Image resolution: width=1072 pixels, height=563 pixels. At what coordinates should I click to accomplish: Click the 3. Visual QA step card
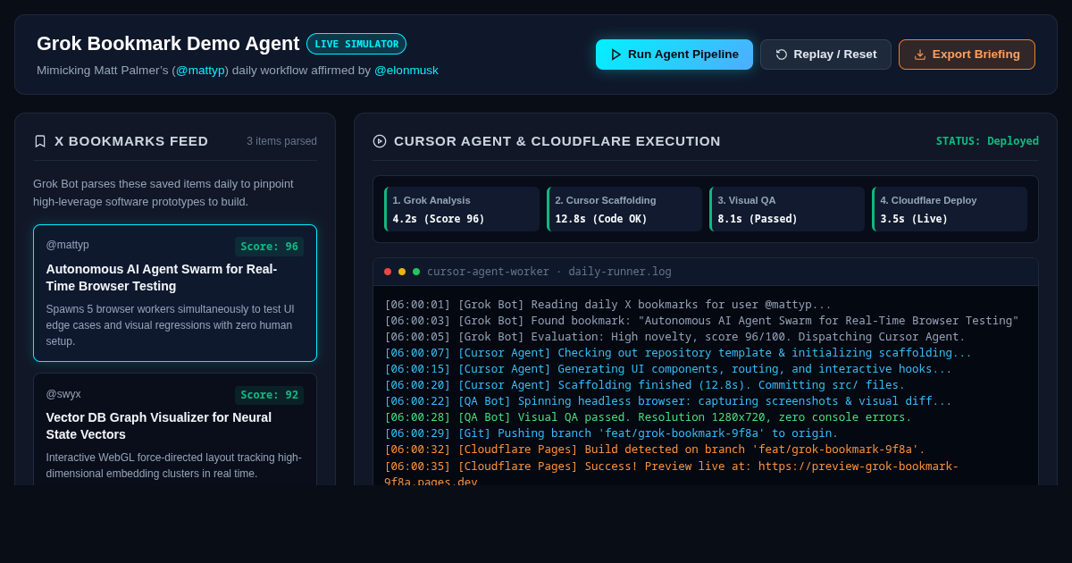pyautogui.click(x=787, y=209)
